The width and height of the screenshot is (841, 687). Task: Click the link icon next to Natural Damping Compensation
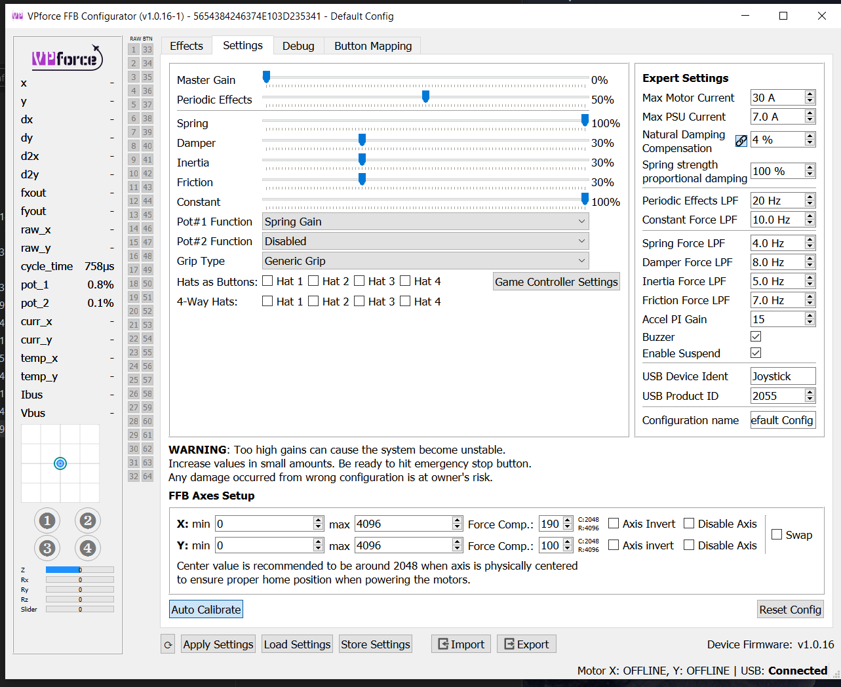coord(741,141)
